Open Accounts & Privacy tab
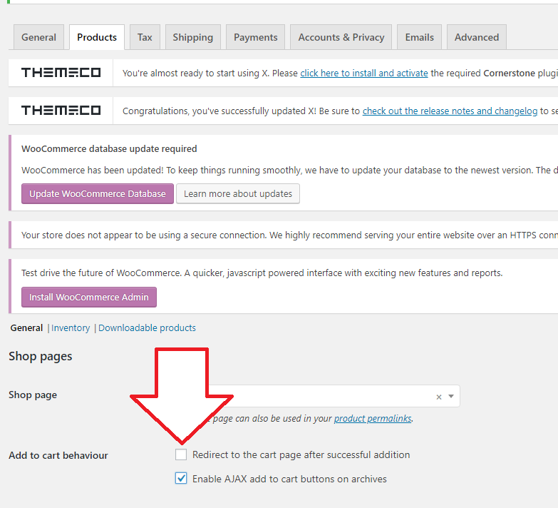This screenshot has height=508, width=558. tap(341, 37)
